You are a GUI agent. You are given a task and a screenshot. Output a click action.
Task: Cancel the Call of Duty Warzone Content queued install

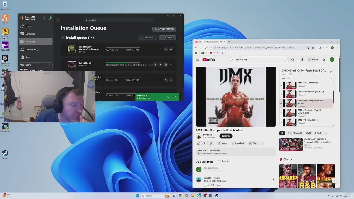coord(166,49)
